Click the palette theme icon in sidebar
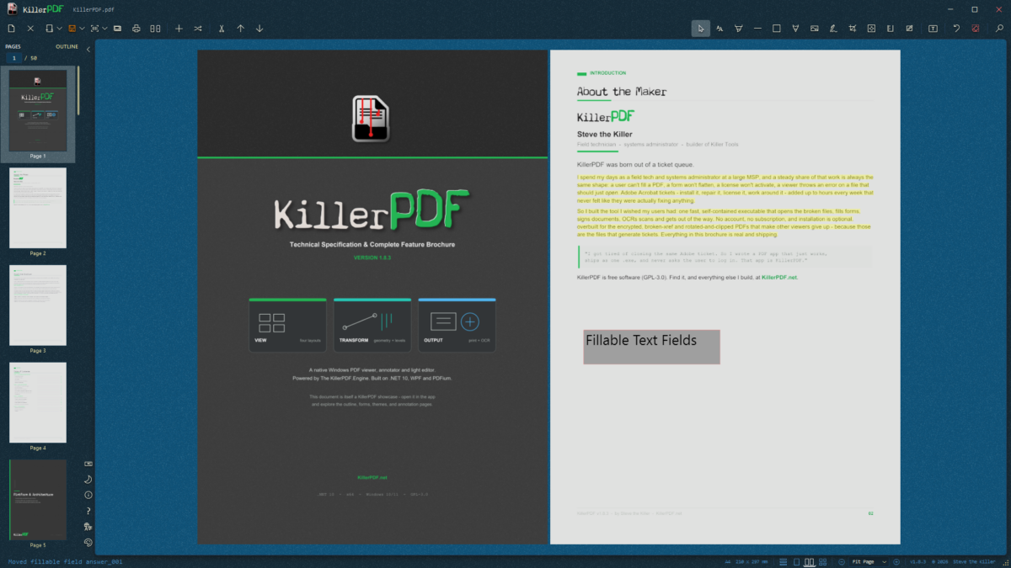This screenshot has width=1011, height=568. [x=88, y=543]
